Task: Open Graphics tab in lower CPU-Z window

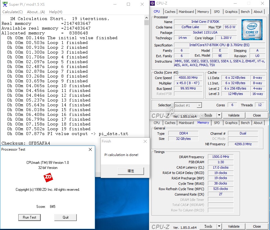Action: tap(231, 123)
